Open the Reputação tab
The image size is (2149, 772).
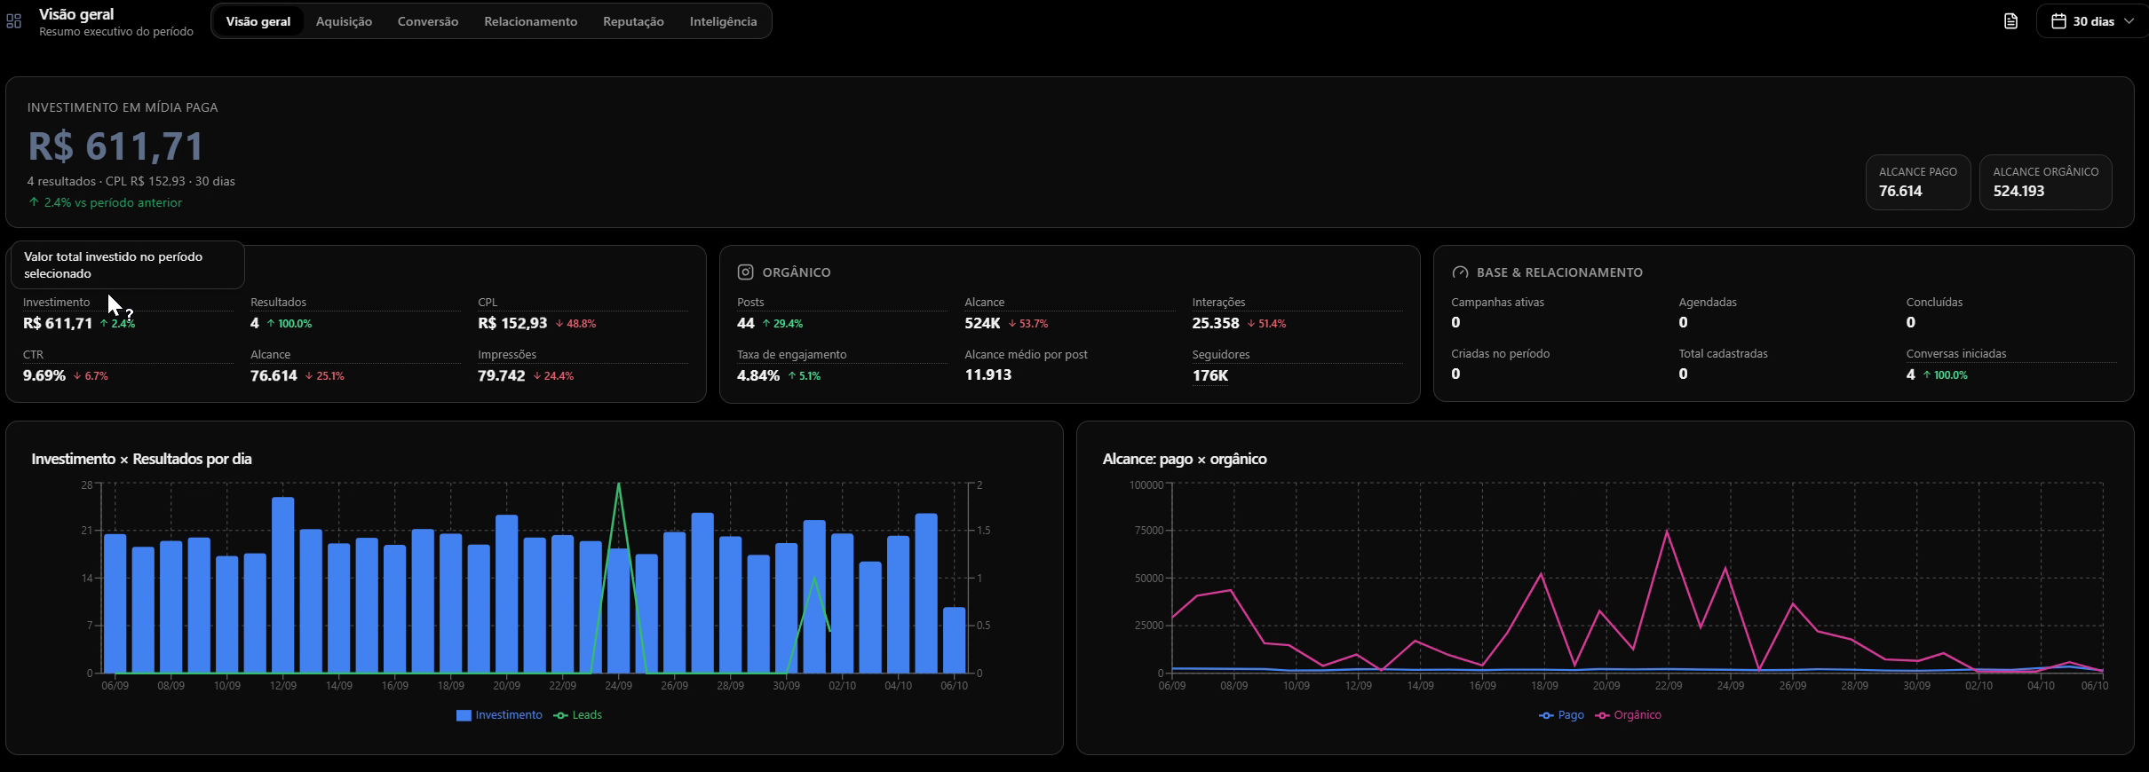pos(633,21)
